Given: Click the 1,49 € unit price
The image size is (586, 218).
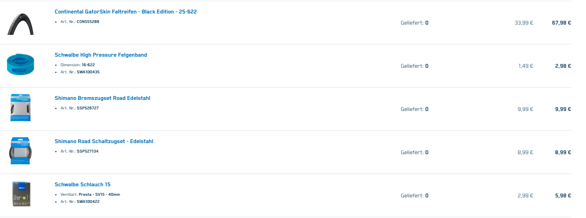Looking at the screenshot, I should tap(526, 66).
